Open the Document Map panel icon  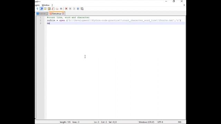tap(49, 9)
